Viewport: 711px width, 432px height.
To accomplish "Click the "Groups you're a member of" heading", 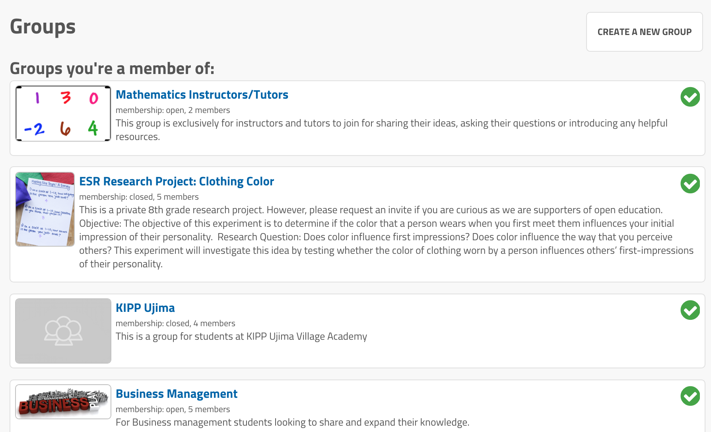I will pyautogui.click(x=112, y=68).
